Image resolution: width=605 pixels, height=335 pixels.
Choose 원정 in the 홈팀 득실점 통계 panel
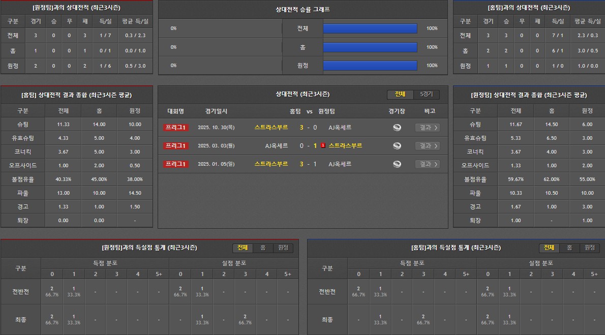(590, 248)
